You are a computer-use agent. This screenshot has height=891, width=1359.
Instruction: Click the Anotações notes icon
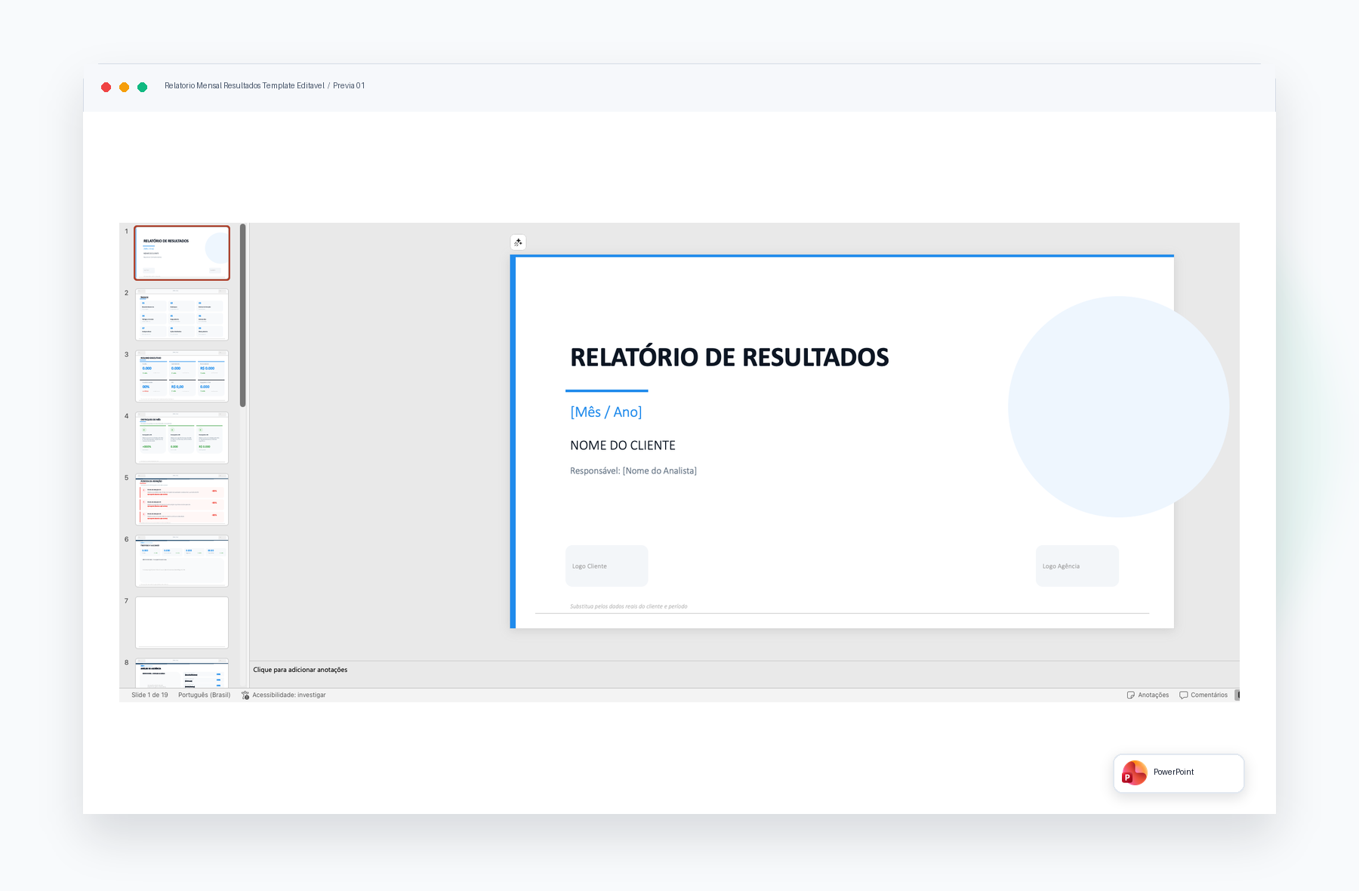click(1130, 695)
